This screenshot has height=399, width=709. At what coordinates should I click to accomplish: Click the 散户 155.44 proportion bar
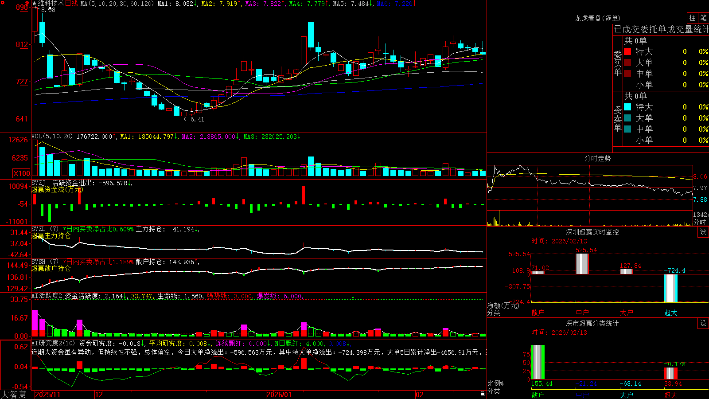(538, 362)
